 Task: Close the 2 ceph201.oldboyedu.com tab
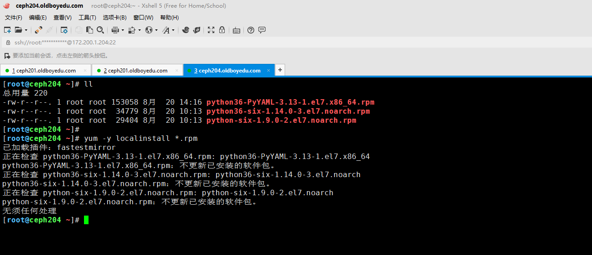click(177, 71)
